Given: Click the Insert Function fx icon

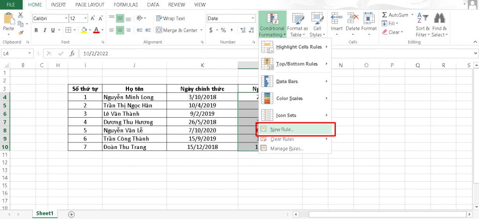Looking at the screenshot, I should (72, 53).
